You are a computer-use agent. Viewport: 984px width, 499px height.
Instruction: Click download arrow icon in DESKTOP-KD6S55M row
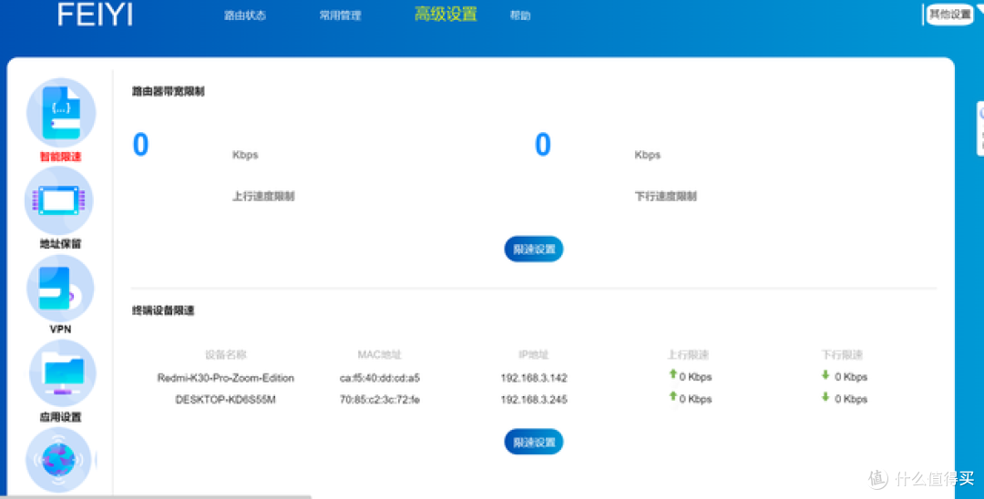825,397
